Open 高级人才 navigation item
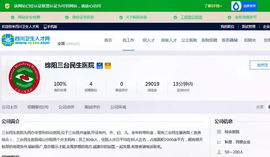Viewport: 270px width, 157px height. (x=169, y=40)
